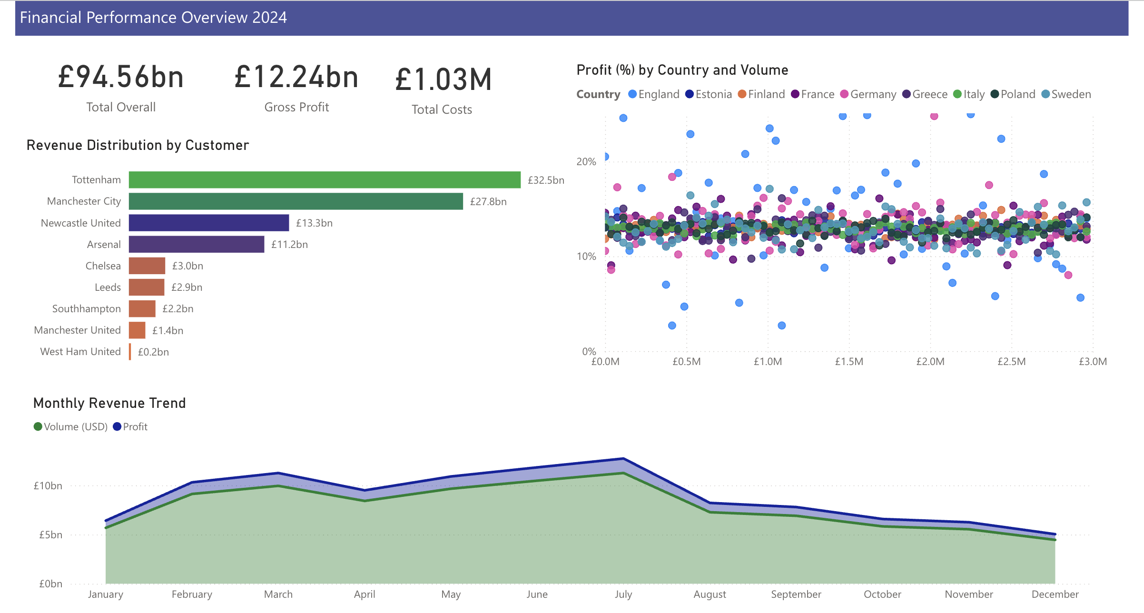Expand the Monthly Revenue Trend chart options
The height and width of the screenshot is (613, 1144).
click(109, 403)
